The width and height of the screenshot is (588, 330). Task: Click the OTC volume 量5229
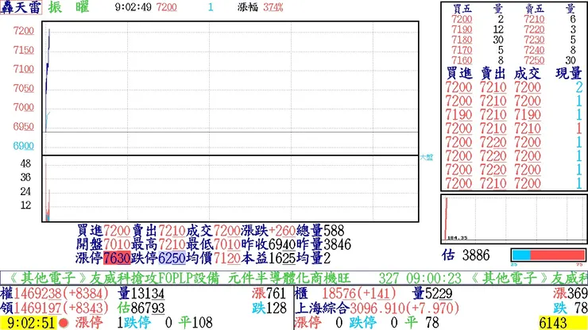432,294
